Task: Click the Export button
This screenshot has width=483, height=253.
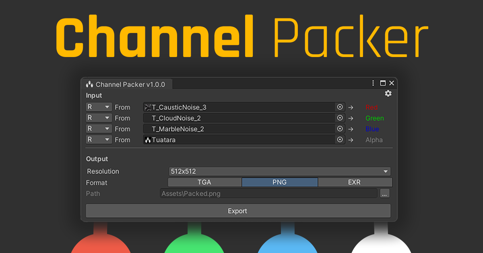Action: (237, 210)
